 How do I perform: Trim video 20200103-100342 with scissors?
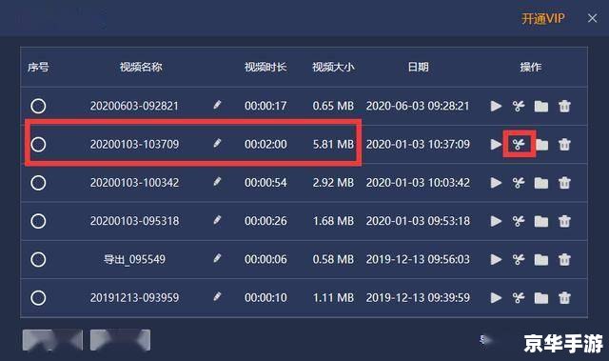coord(519,183)
